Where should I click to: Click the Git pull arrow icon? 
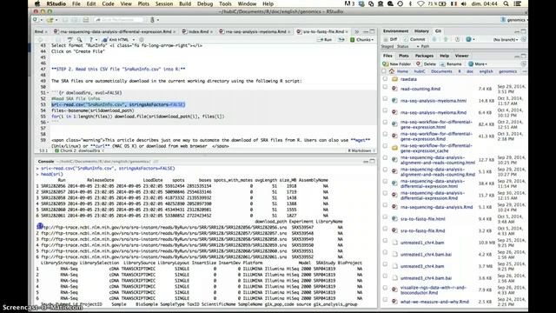(434, 39)
